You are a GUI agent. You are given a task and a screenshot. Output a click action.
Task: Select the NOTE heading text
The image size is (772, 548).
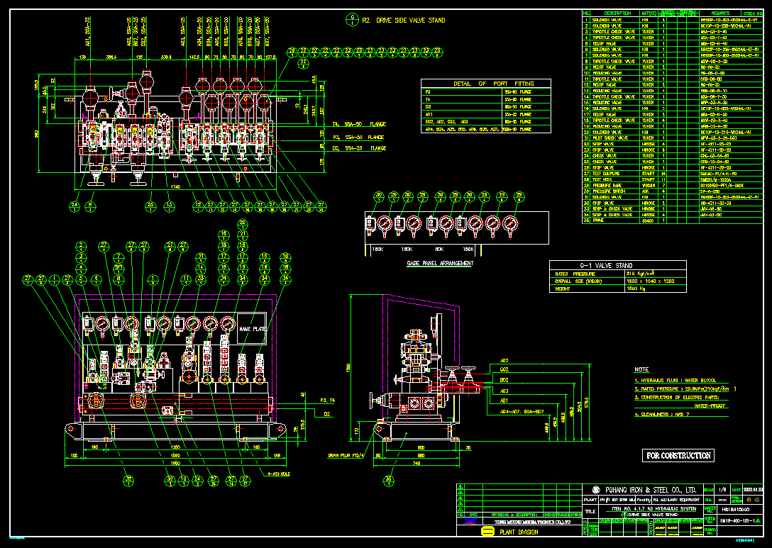[x=641, y=369]
